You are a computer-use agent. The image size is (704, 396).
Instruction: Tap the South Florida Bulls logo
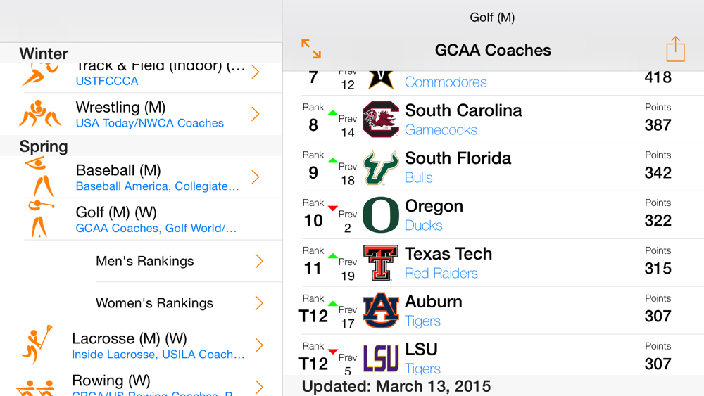coord(381,167)
